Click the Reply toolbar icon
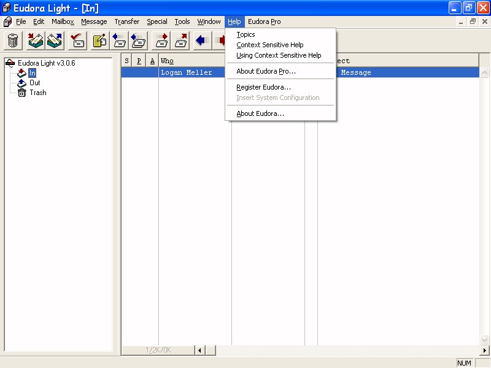This screenshot has width=491, height=368. click(119, 40)
